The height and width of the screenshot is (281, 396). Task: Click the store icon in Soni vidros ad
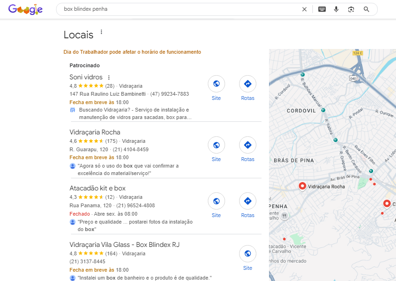coord(72,110)
